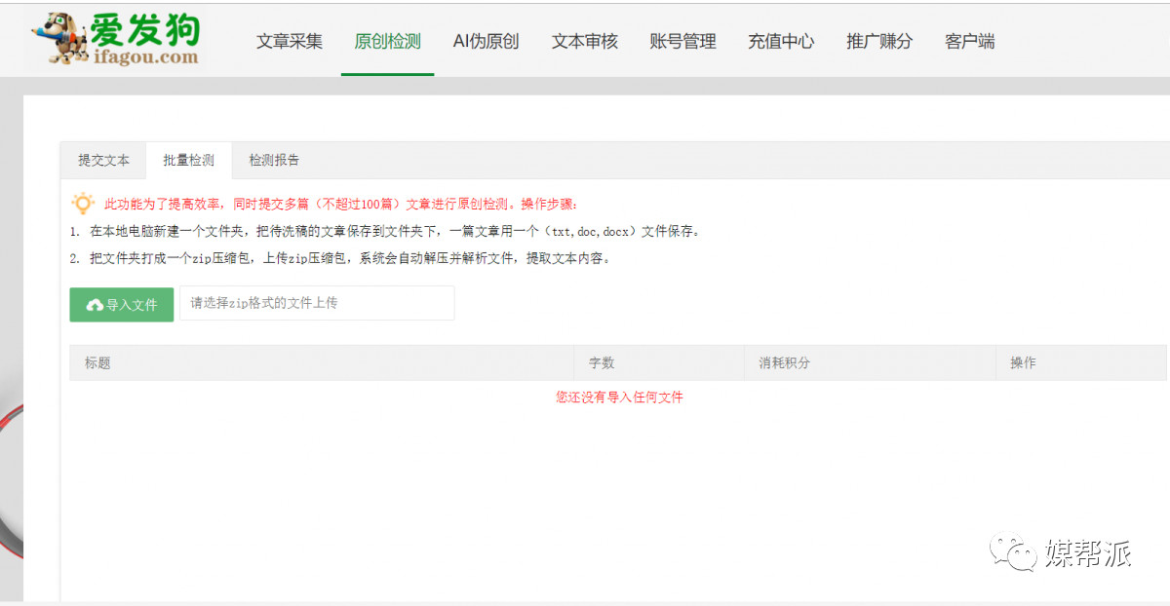Click the 客户端 navigation link
The image size is (1170, 606).
[x=970, y=41]
